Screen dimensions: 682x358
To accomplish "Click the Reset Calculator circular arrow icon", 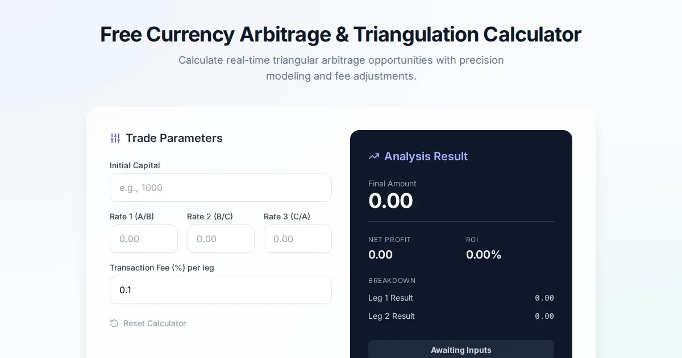I will [114, 323].
